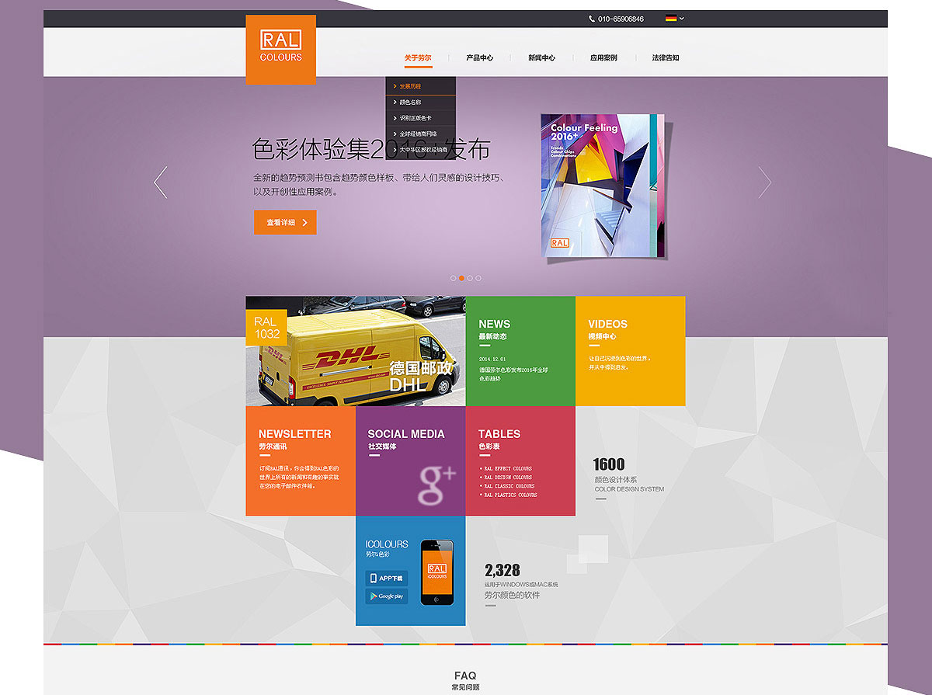Open the 关于劳尔 navigation menu
The image size is (932, 695).
click(x=417, y=58)
